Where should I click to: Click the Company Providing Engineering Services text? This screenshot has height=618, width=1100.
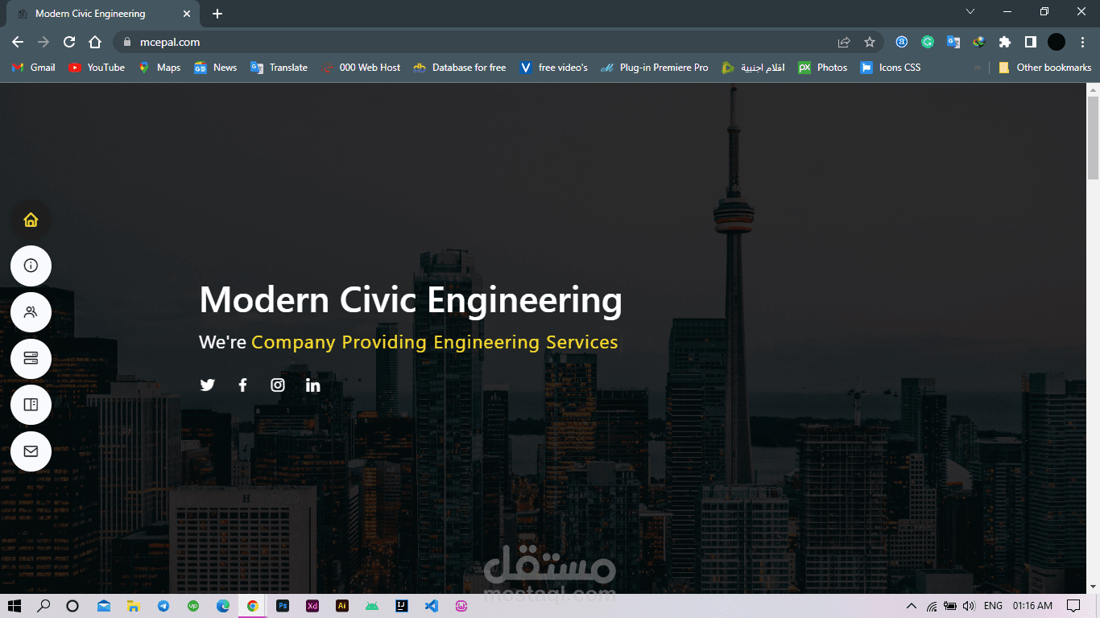[435, 342]
